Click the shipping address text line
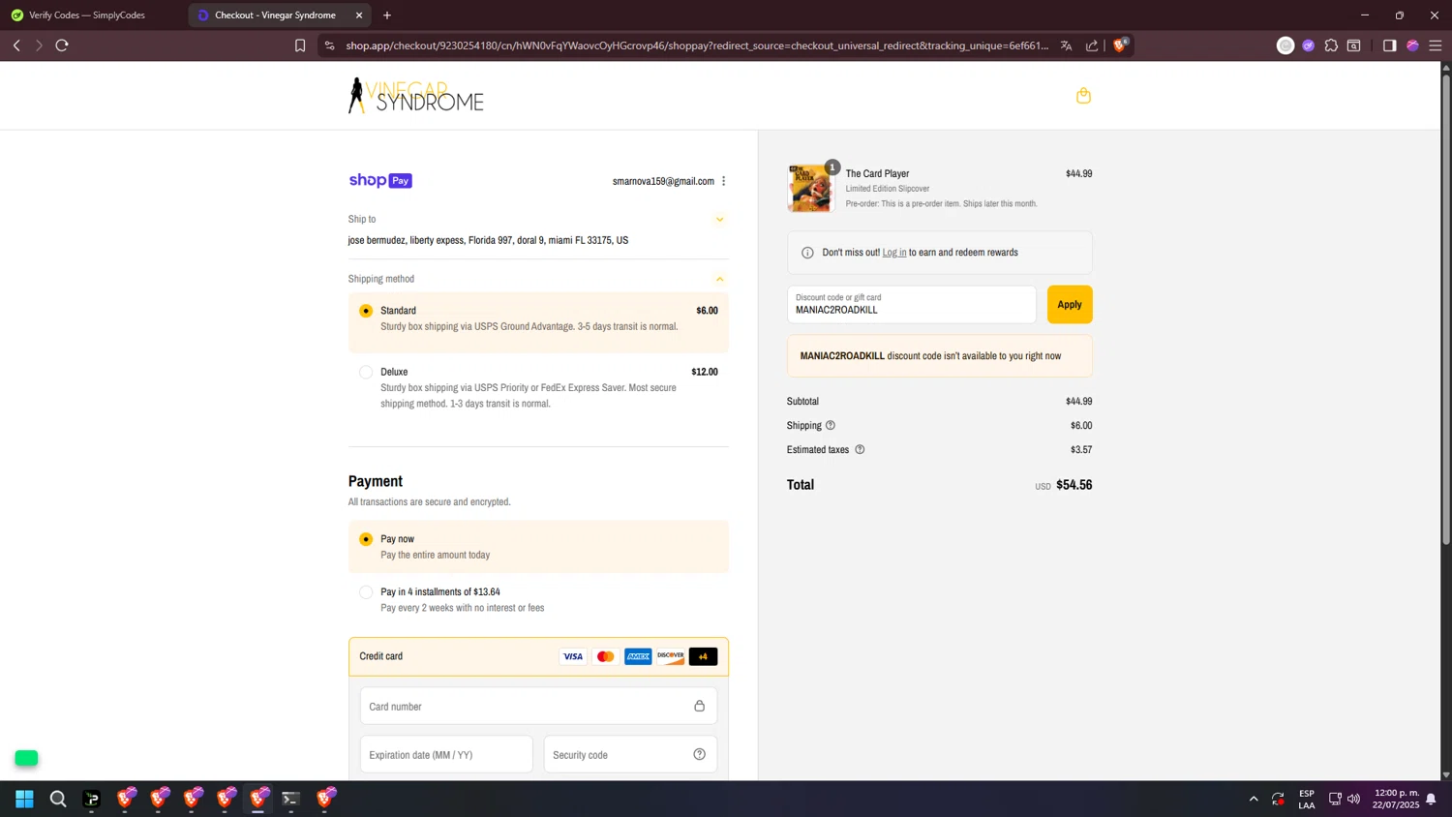Screen dimensions: 1452x817 pyautogui.click(x=488, y=240)
